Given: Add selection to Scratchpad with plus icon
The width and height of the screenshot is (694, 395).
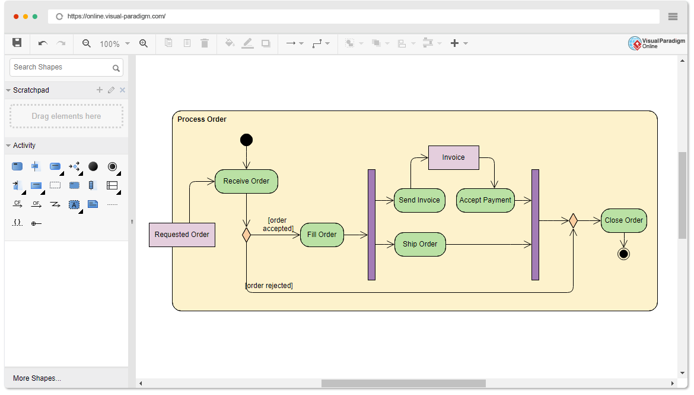Looking at the screenshot, I should pos(100,90).
